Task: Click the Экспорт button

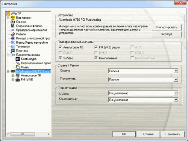Action: pyautogui.click(x=167, y=34)
